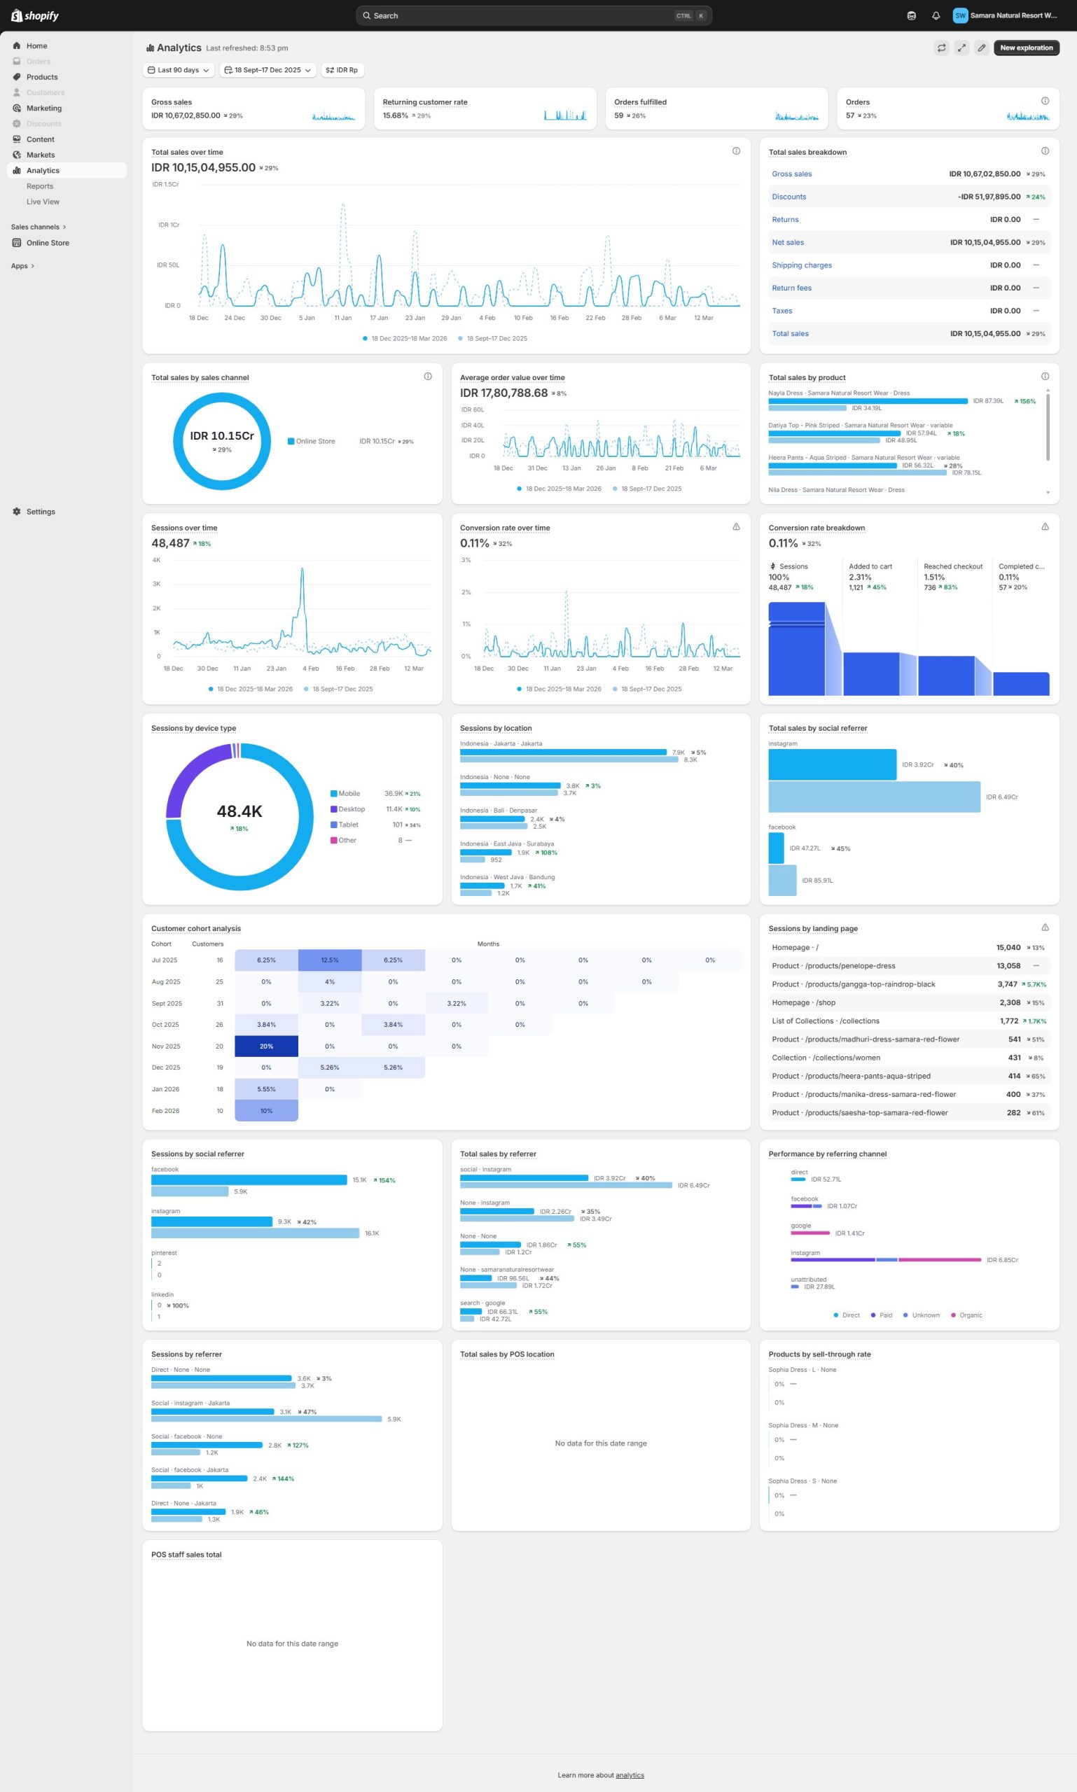Click info icon on Total sales over time card
This screenshot has width=1077, height=1792.
736,151
